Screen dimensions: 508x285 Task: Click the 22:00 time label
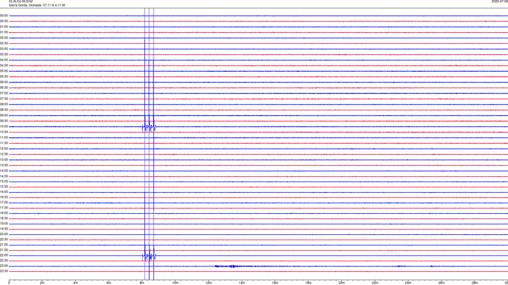point(4,255)
